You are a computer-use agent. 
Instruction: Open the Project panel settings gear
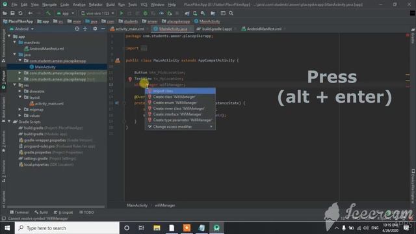95,29
